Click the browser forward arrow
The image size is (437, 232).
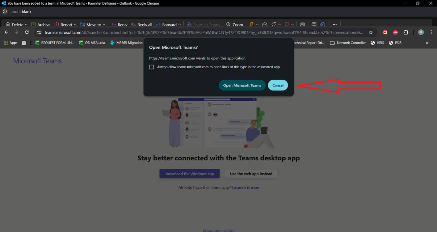point(17,32)
